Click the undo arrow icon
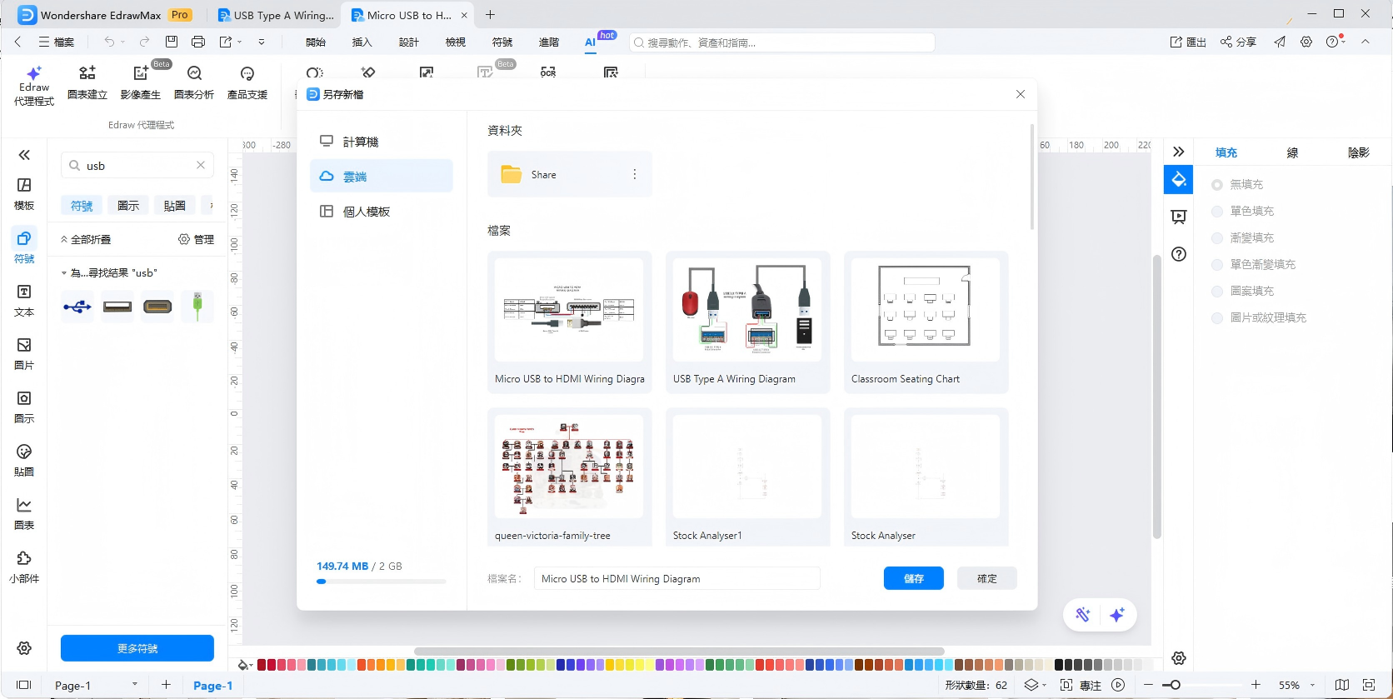The image size is (1393, 699). pos(109,42)
